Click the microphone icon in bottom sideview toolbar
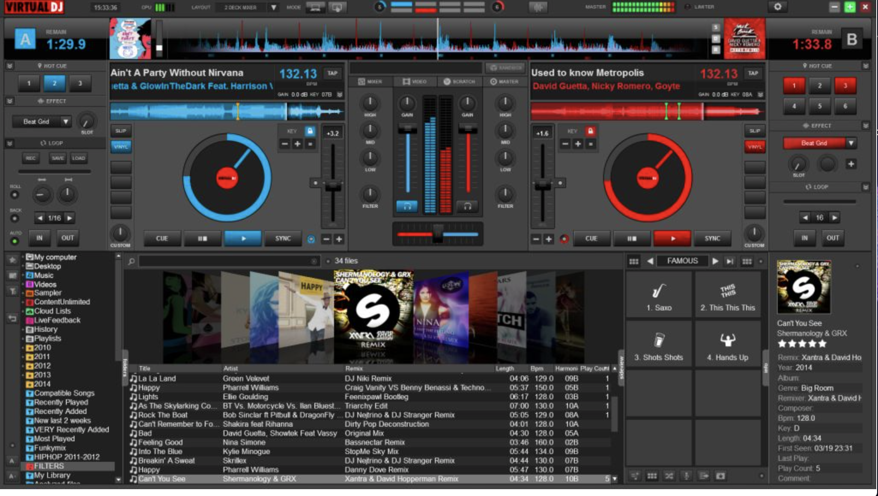This screenshot has height=496, width=878. click(686, 475)
